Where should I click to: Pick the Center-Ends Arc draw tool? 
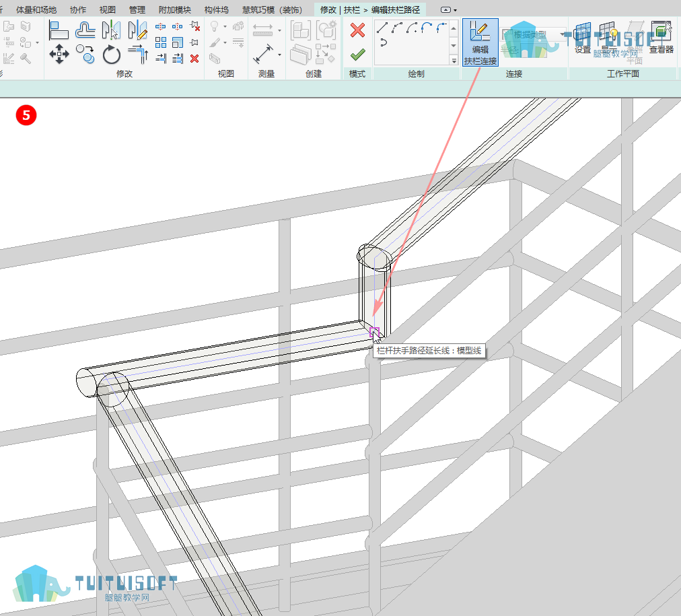[412, 28]
